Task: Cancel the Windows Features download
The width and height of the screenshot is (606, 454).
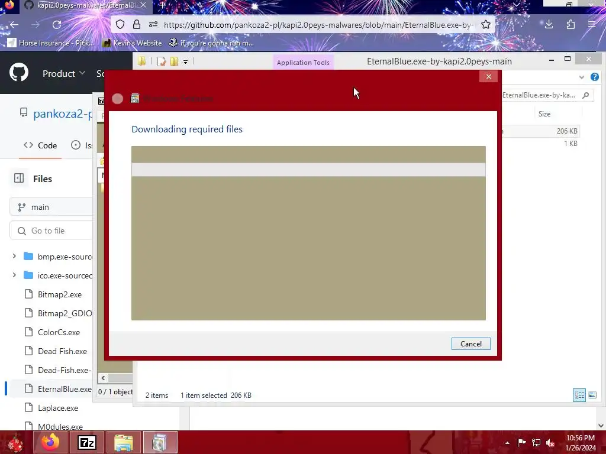Action: (x=470, y=343)
